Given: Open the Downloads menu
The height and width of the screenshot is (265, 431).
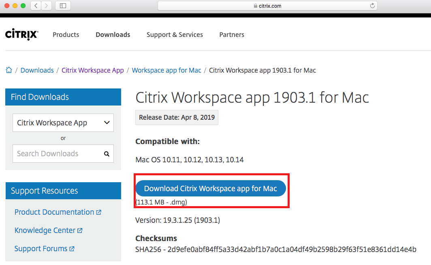Looking at the screenshot, I should (x=113, y=35).
